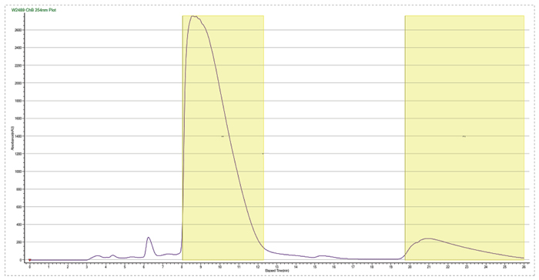Click the right edge of first yellow region
Image resolution: width=539 pixels, height=280 pixels.
tap(263, 138)
